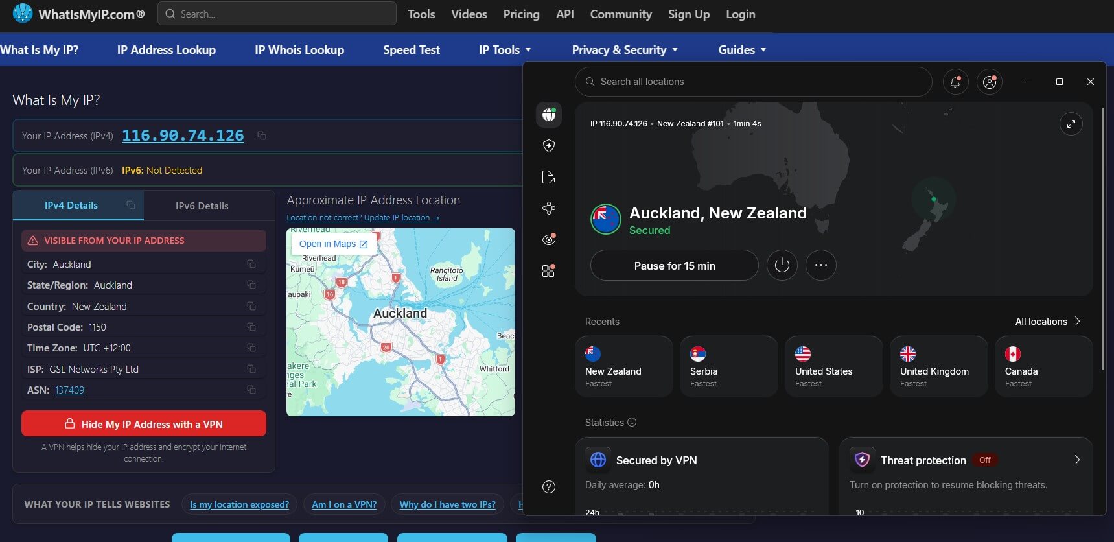The width and height of the screenshot is (1114, 542).
Task: Open the VPN globe tab in NordVPN sidebar
Action: click(549, 115)
